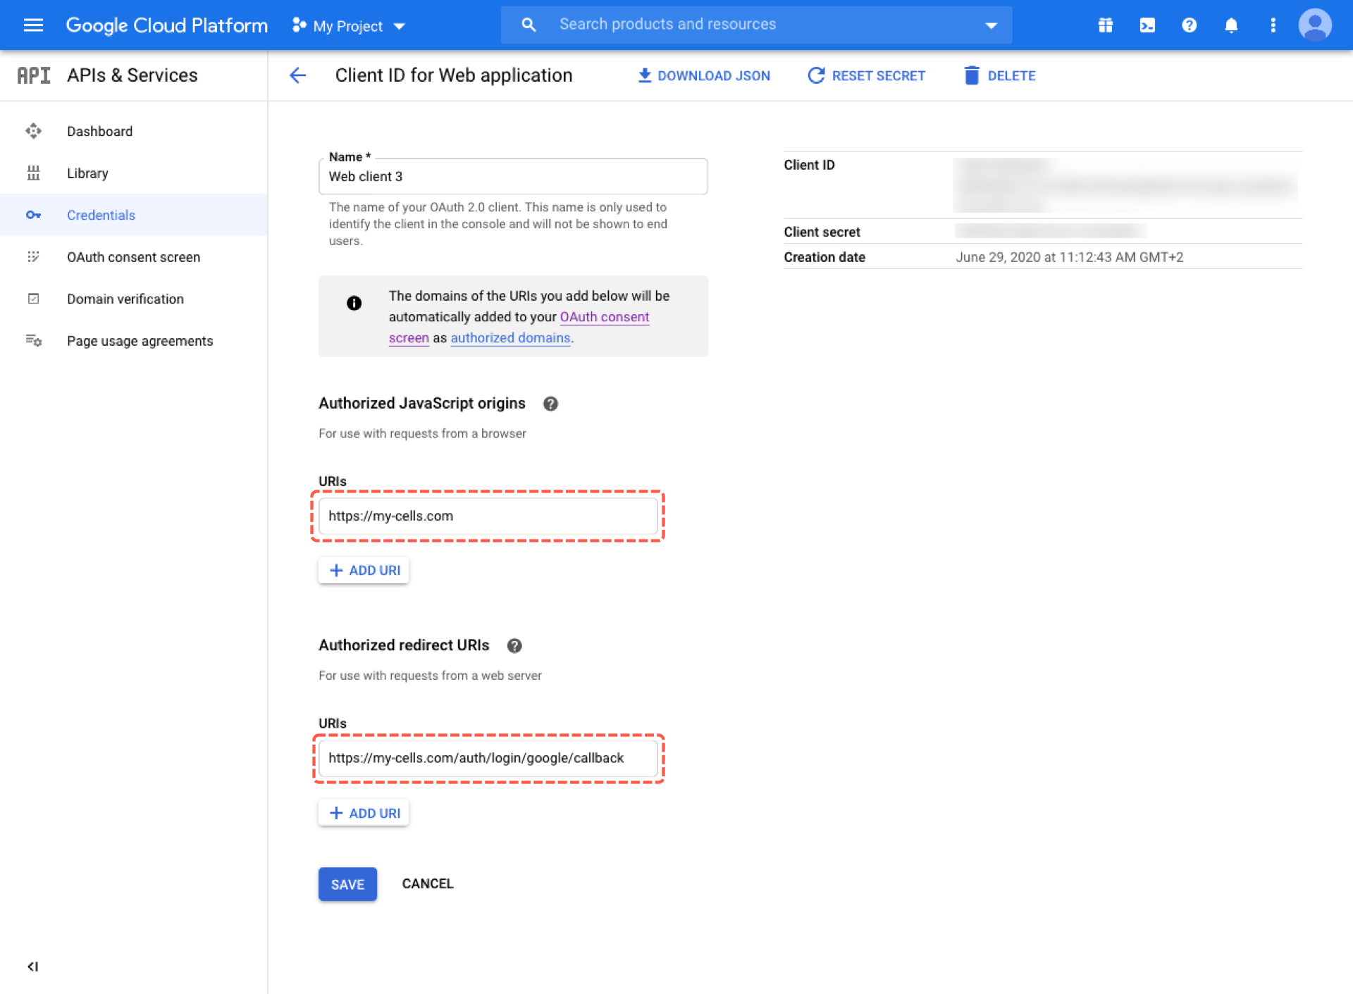Open Page usage agreements sidebar item
Screen dimensions: 1353x994
tap(134, 341)
